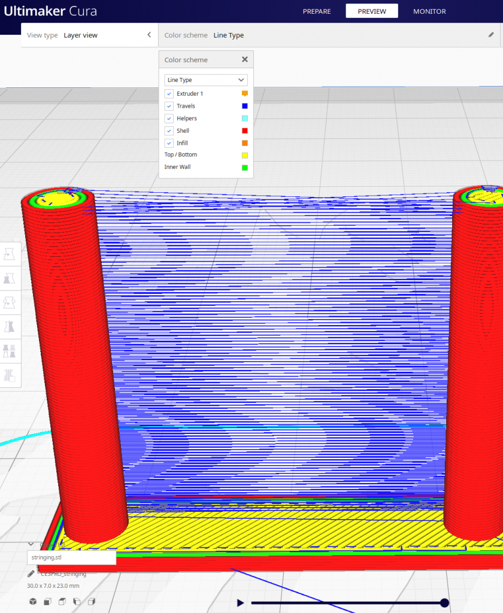Open the Per Model Settings tool
503x613 pixels.
pos(10,351)
